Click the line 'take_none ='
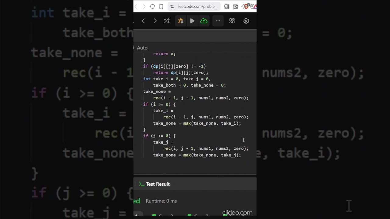This screenshot has width=390, height=219. [x=157, y=92]
